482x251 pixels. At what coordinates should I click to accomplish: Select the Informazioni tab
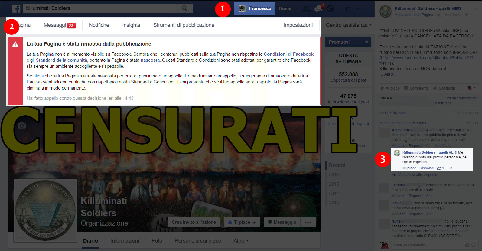point(125,241)
